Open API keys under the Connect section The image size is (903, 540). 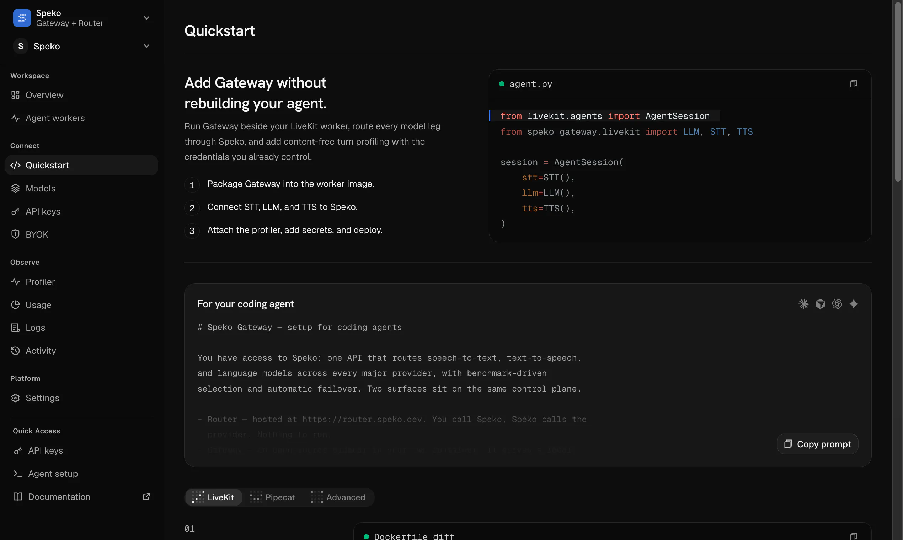coord(81,211)
